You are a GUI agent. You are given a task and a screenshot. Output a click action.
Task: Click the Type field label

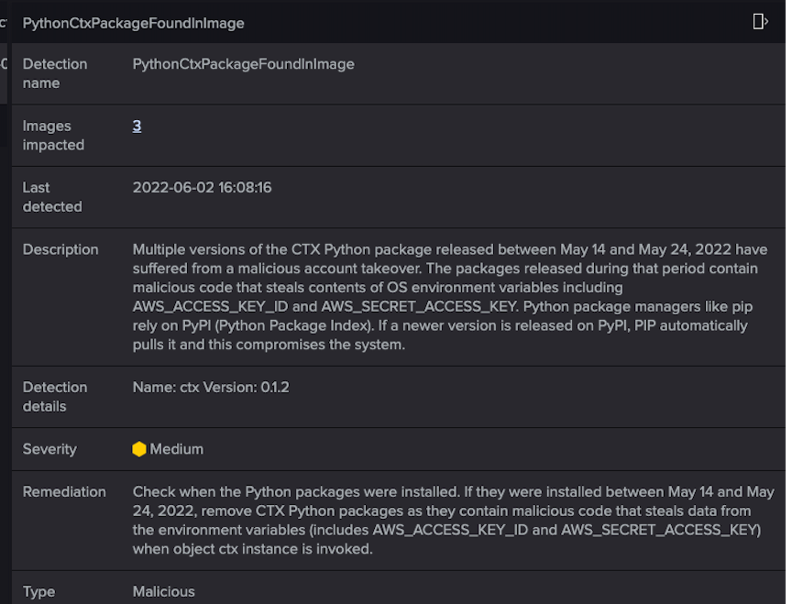coord(39,592)
